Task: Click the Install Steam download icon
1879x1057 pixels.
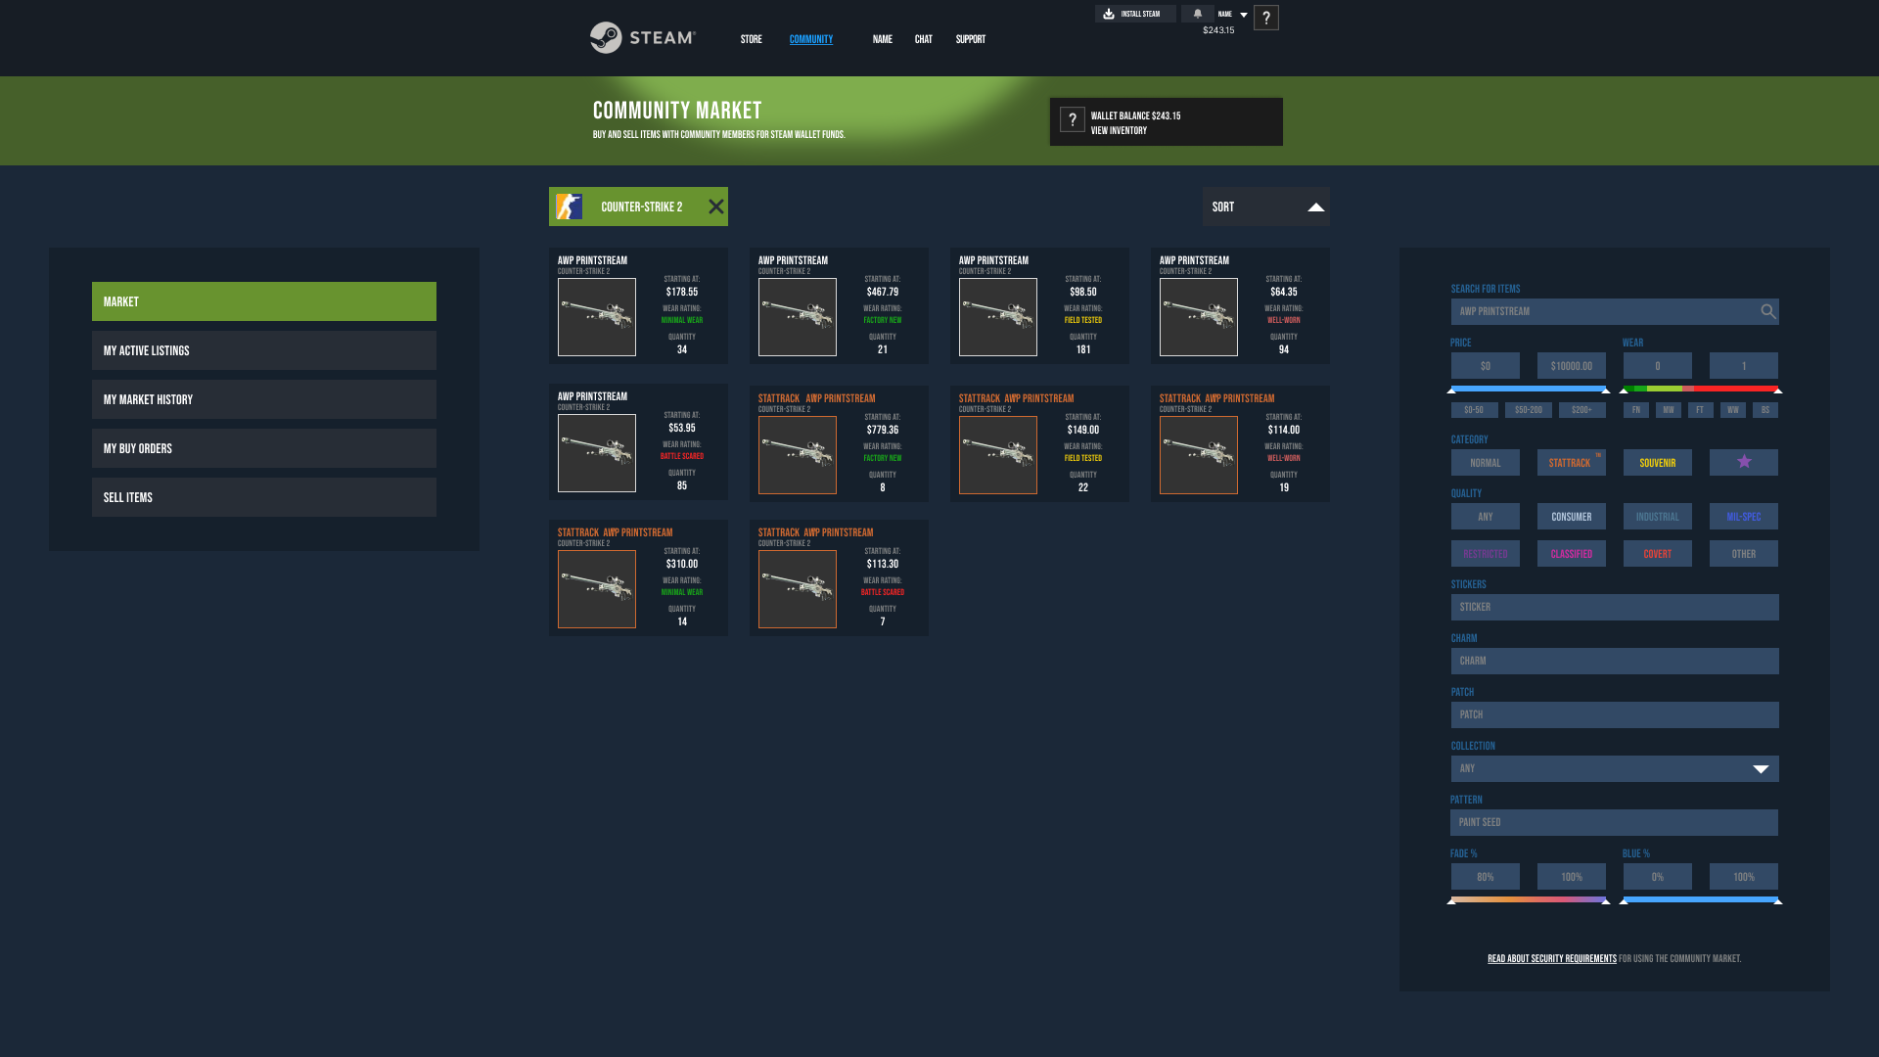Action: click(x=1109, y=14)
